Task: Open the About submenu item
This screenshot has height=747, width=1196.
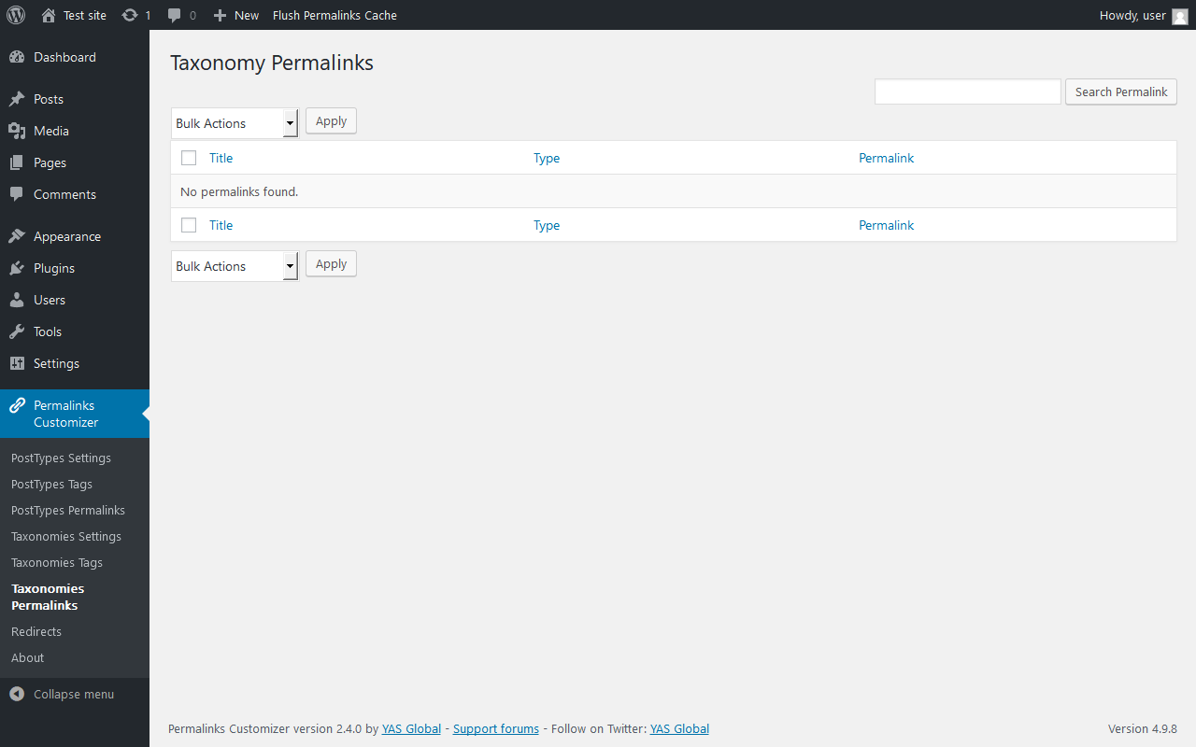Action: 28,657
